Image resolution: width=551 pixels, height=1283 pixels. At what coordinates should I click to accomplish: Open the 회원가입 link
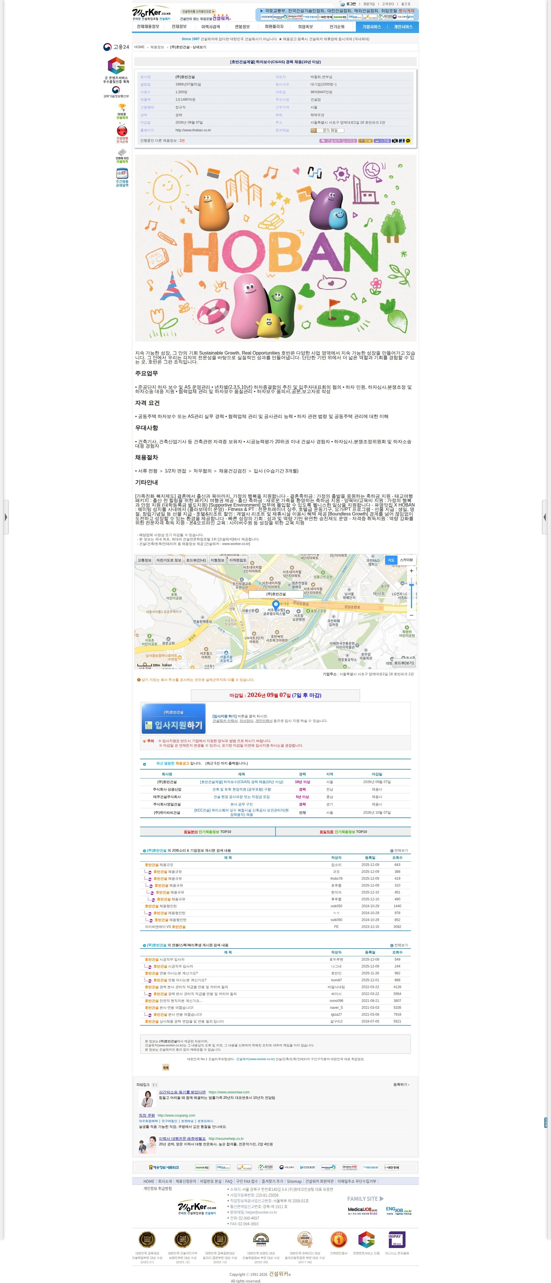tap(369, 3)
